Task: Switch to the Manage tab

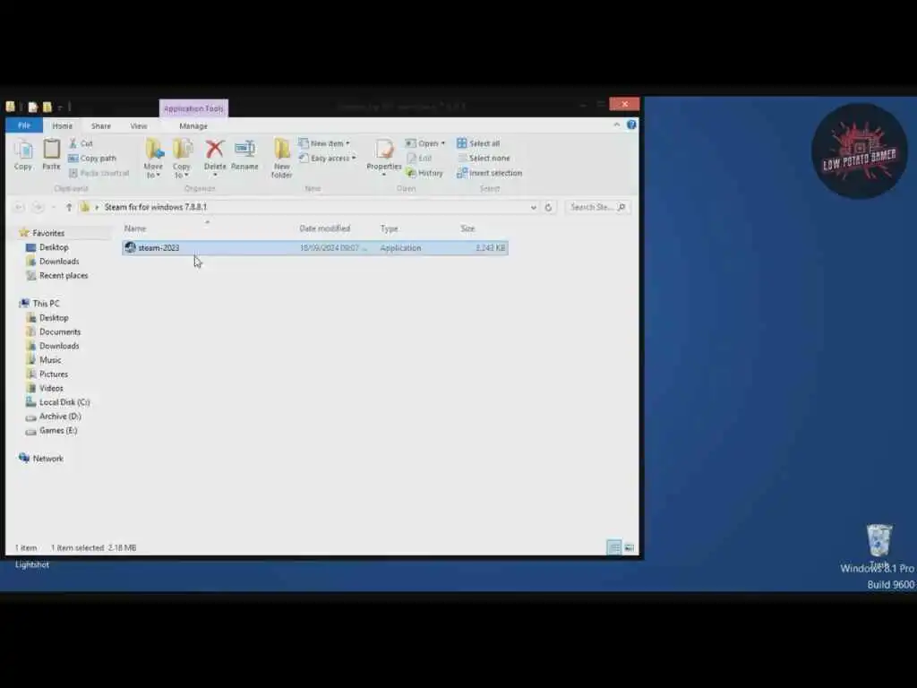Action: [193, 125]
